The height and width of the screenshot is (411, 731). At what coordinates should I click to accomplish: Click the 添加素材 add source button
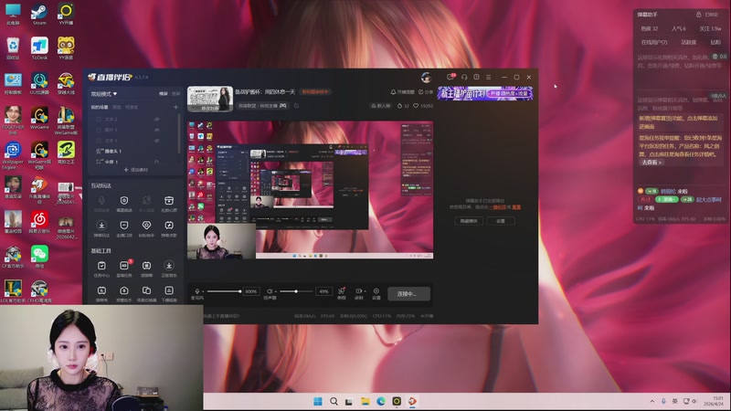click(135, 170)
